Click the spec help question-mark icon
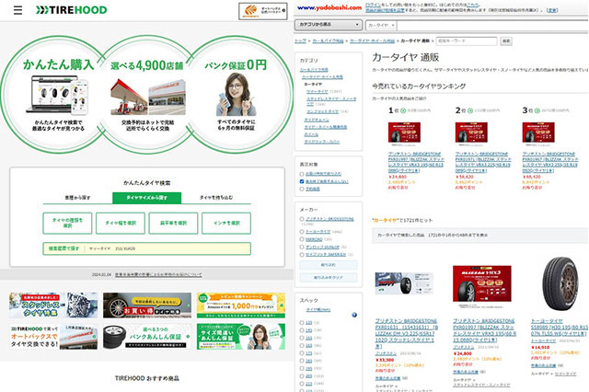The height and width of the screenshot is (392, 589). [353, 315]
